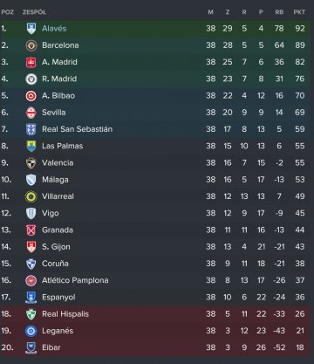314x364 pixels.
Task: Sort by the POZ column header
Action: 8,12
